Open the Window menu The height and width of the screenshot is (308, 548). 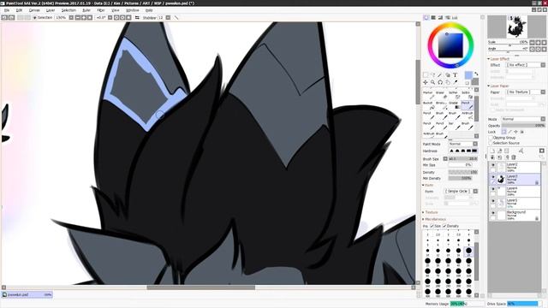(132, 10)
